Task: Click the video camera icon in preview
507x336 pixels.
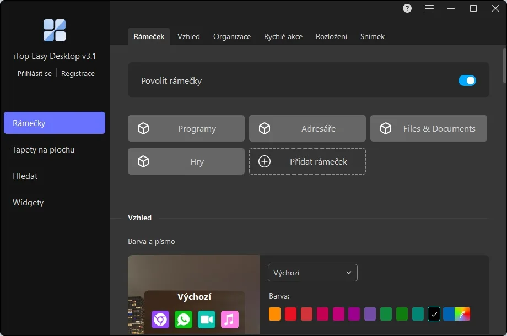Action: point(207,319)
